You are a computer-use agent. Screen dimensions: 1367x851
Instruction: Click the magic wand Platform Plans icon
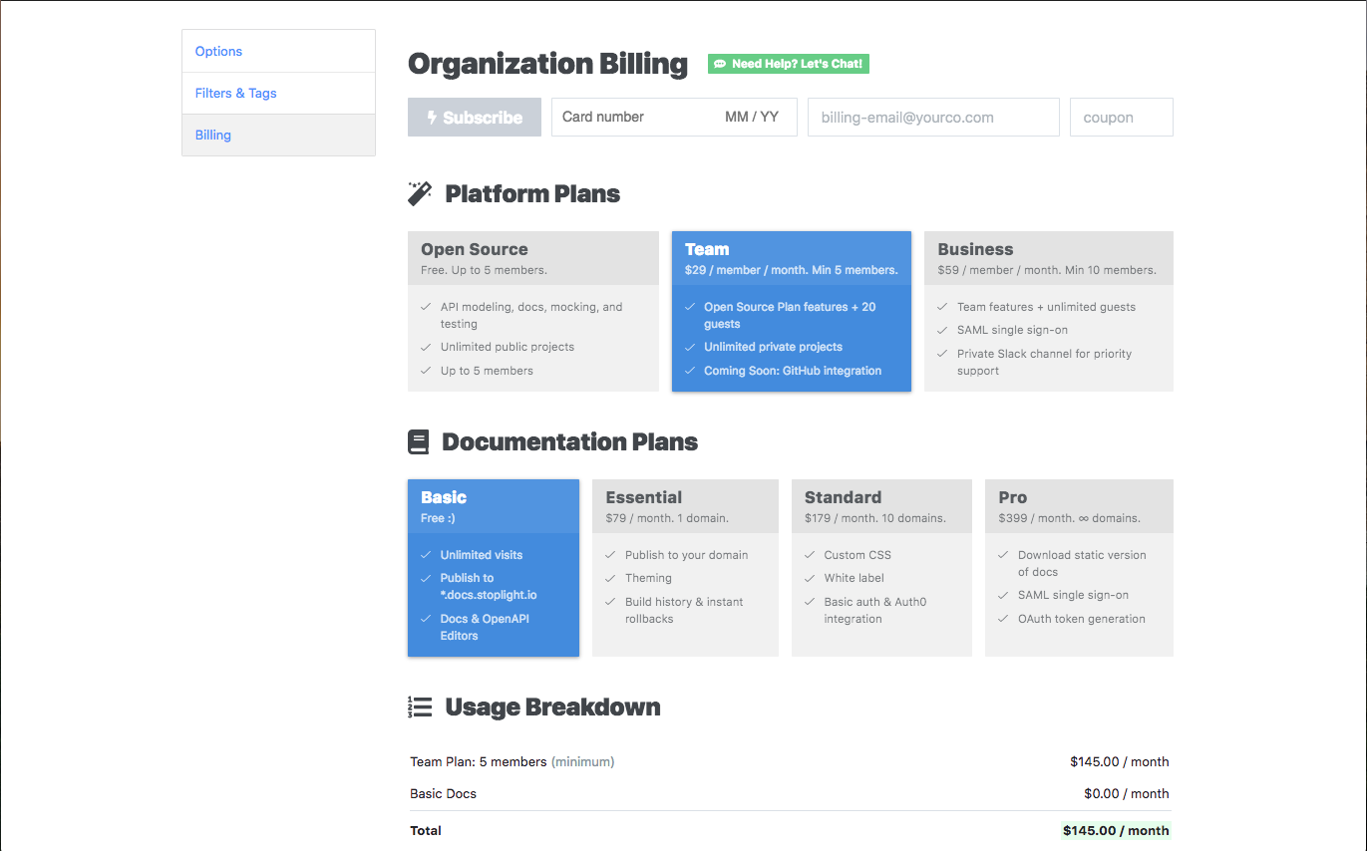point(420,193)
